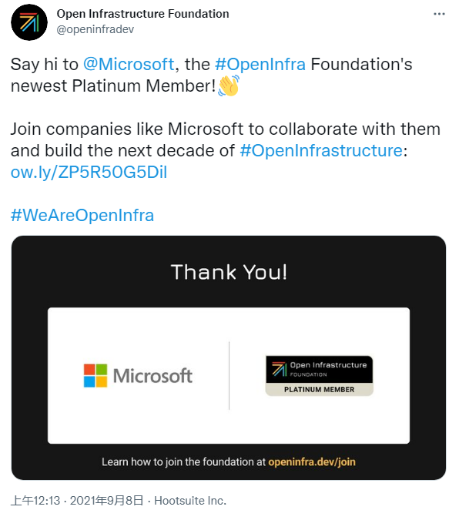Image resolution: width=459 pixels, height=510 pixels.
Task: Open the tweet timestamp 上午12:13 · 2021年9月8日
Action: [x=77, y=500]
